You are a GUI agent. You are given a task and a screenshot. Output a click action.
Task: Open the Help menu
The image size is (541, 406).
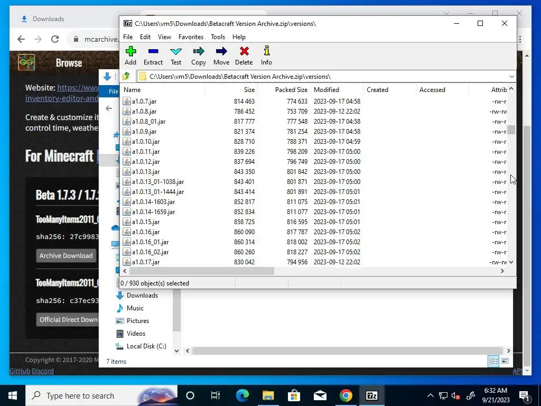click(x=239, y=37)
